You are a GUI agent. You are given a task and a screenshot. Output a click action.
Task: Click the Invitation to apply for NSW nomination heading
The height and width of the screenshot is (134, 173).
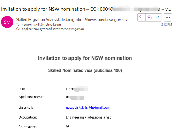85,58
